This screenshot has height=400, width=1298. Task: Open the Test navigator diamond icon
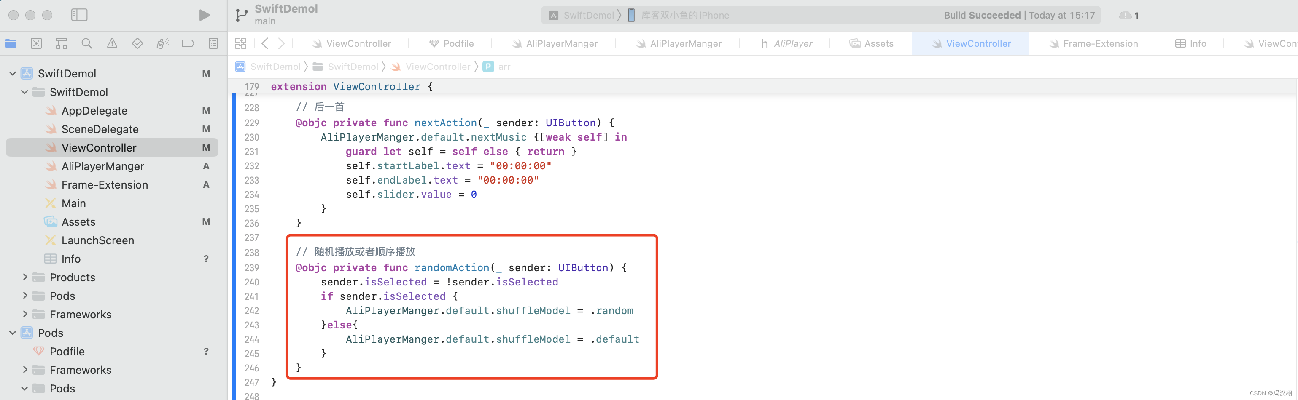pyautogui.click(x=137, y=43)
